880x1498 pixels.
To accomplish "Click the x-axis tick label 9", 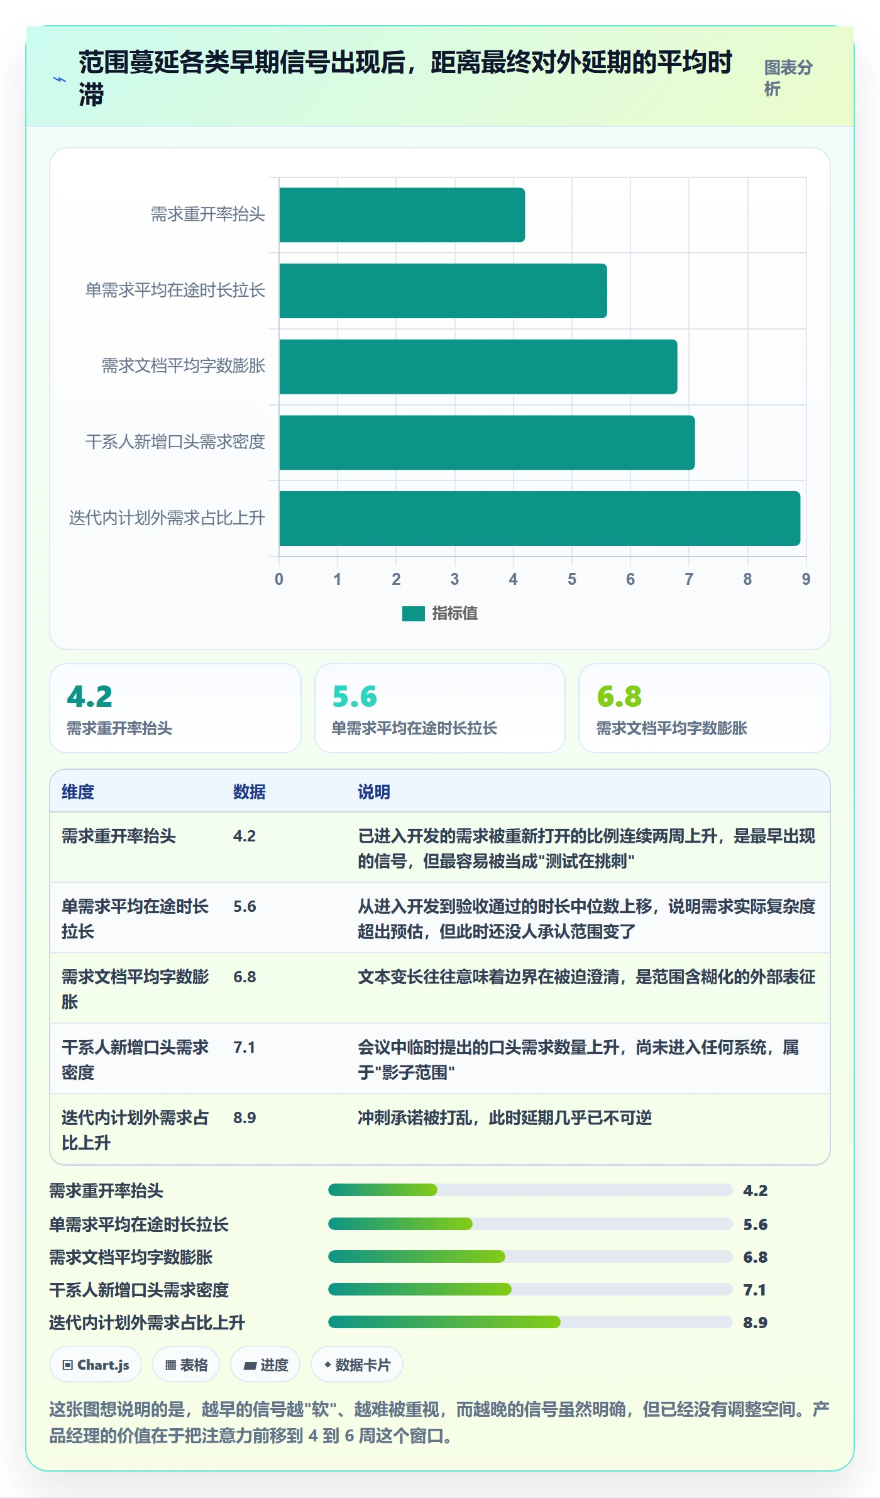I will (x=806, y=579).
